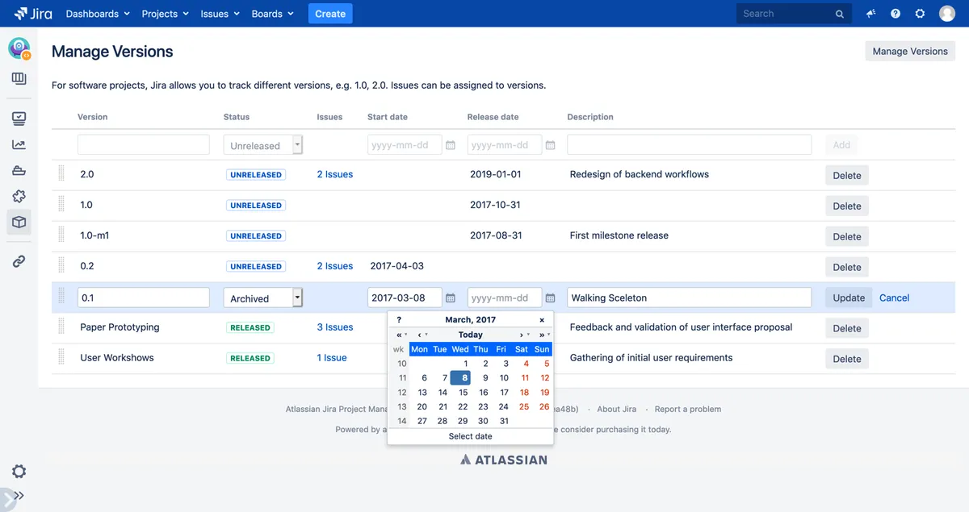Delete version 2.0
This screenshot has width=969, height=512.
tap(847, 175)
